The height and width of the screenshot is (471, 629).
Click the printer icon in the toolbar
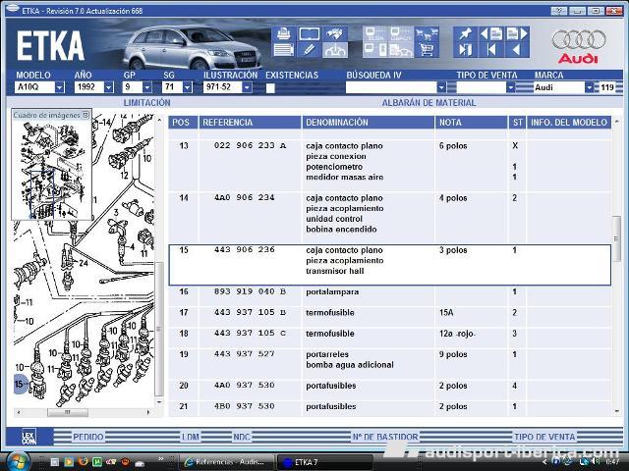[x=284, y=34]
